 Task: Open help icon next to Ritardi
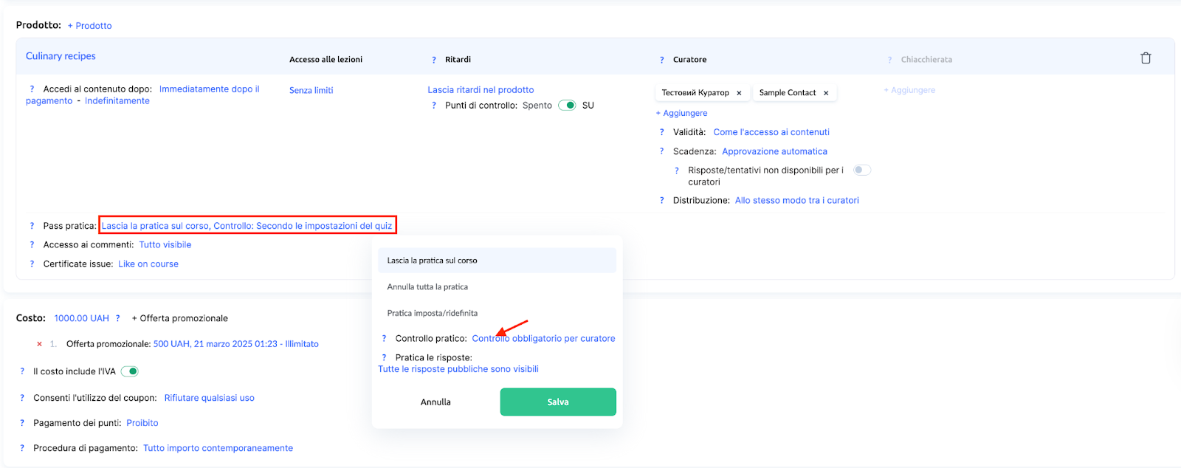(434, 60)
